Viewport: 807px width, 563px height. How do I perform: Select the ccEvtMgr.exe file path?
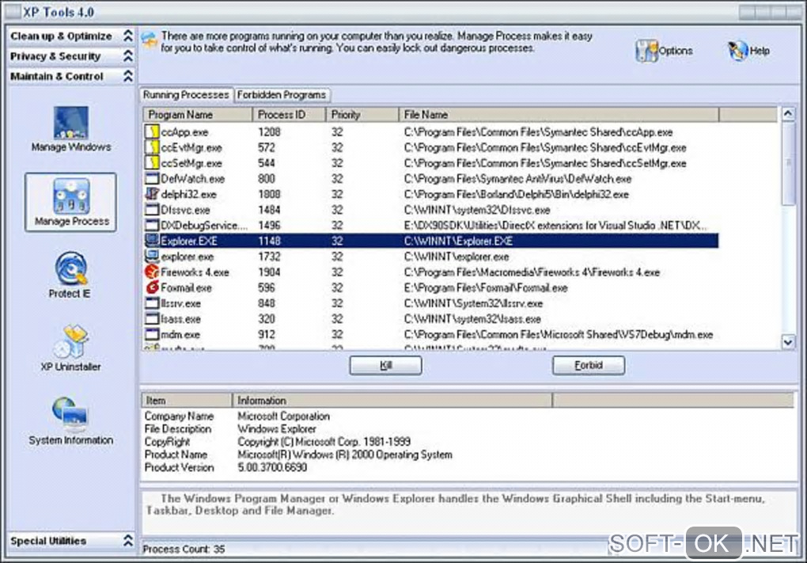[545, 147]
